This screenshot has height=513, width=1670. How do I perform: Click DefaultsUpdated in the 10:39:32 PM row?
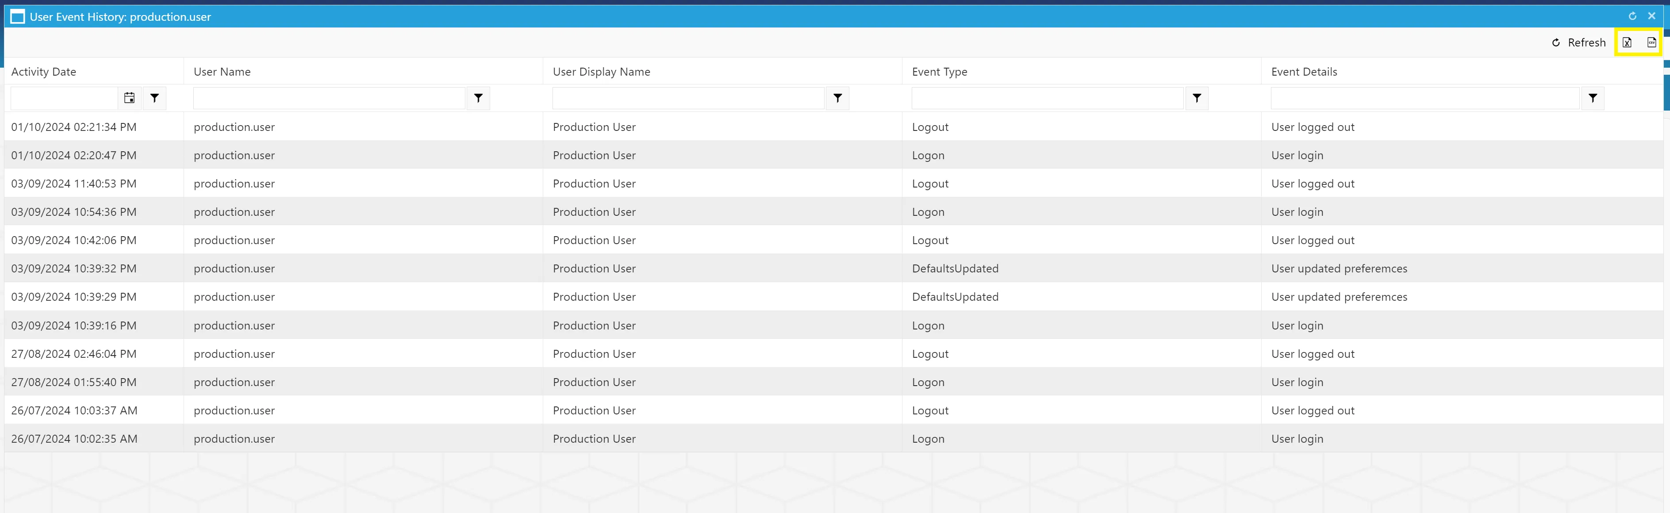[955, 268]
